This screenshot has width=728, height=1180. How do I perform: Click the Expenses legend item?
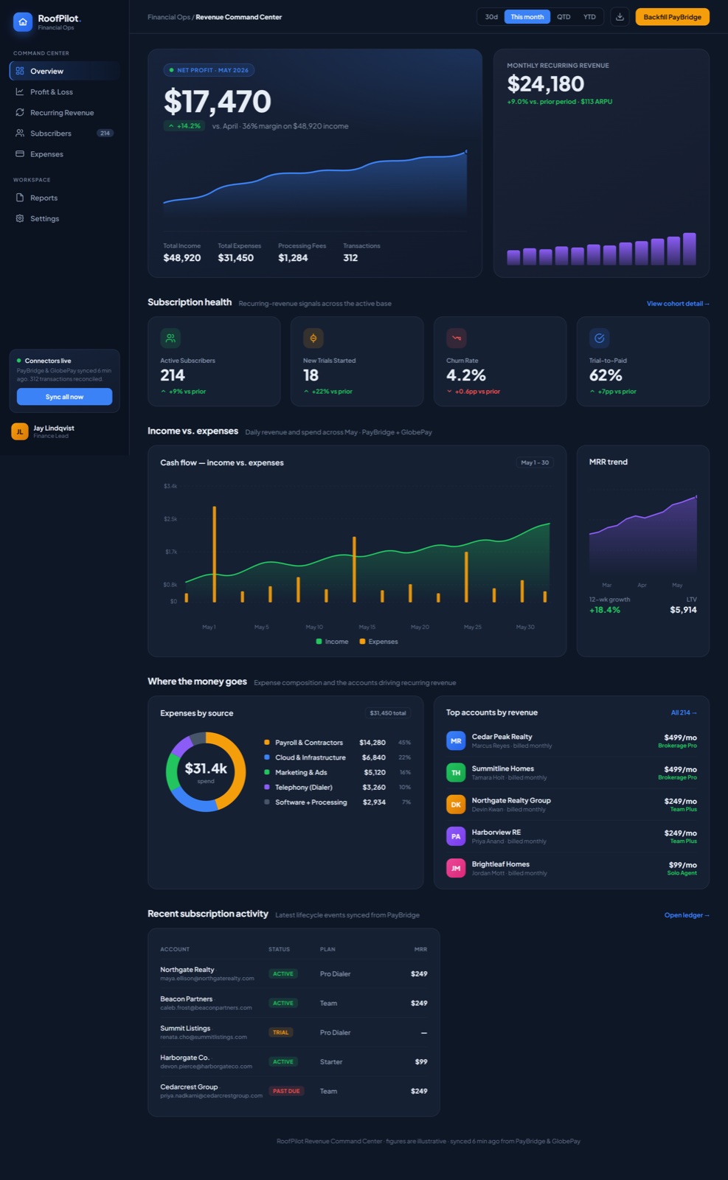click(x=378, y=642)
